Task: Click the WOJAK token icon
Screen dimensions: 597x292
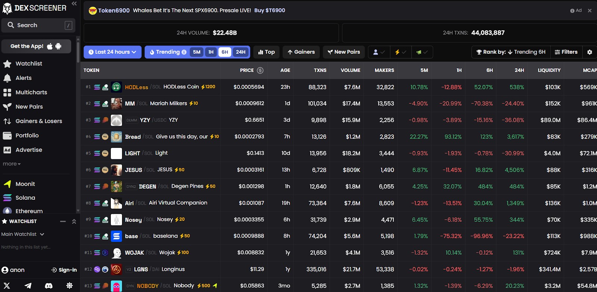Action: pos(116,253)
